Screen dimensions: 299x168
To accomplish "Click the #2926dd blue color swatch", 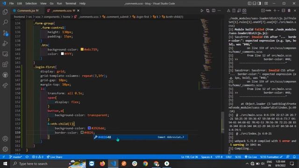I will (89, 128).
